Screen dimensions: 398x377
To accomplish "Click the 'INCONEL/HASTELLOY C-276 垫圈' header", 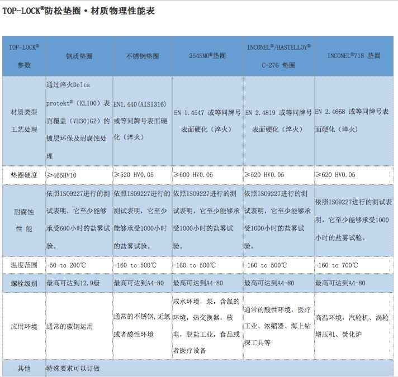I will 278,56.
